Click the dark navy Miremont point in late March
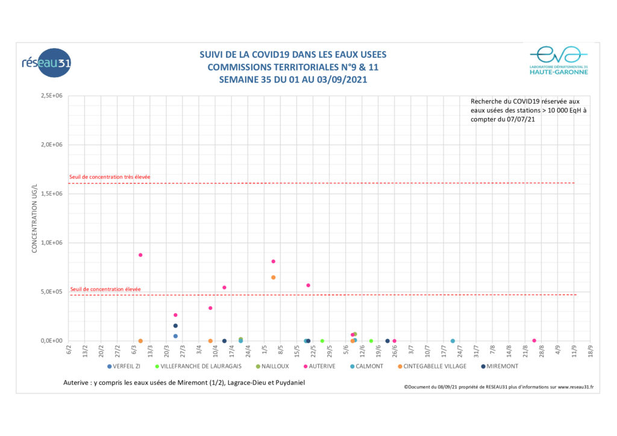Screen dimensions: 617x436 point(175,326)
